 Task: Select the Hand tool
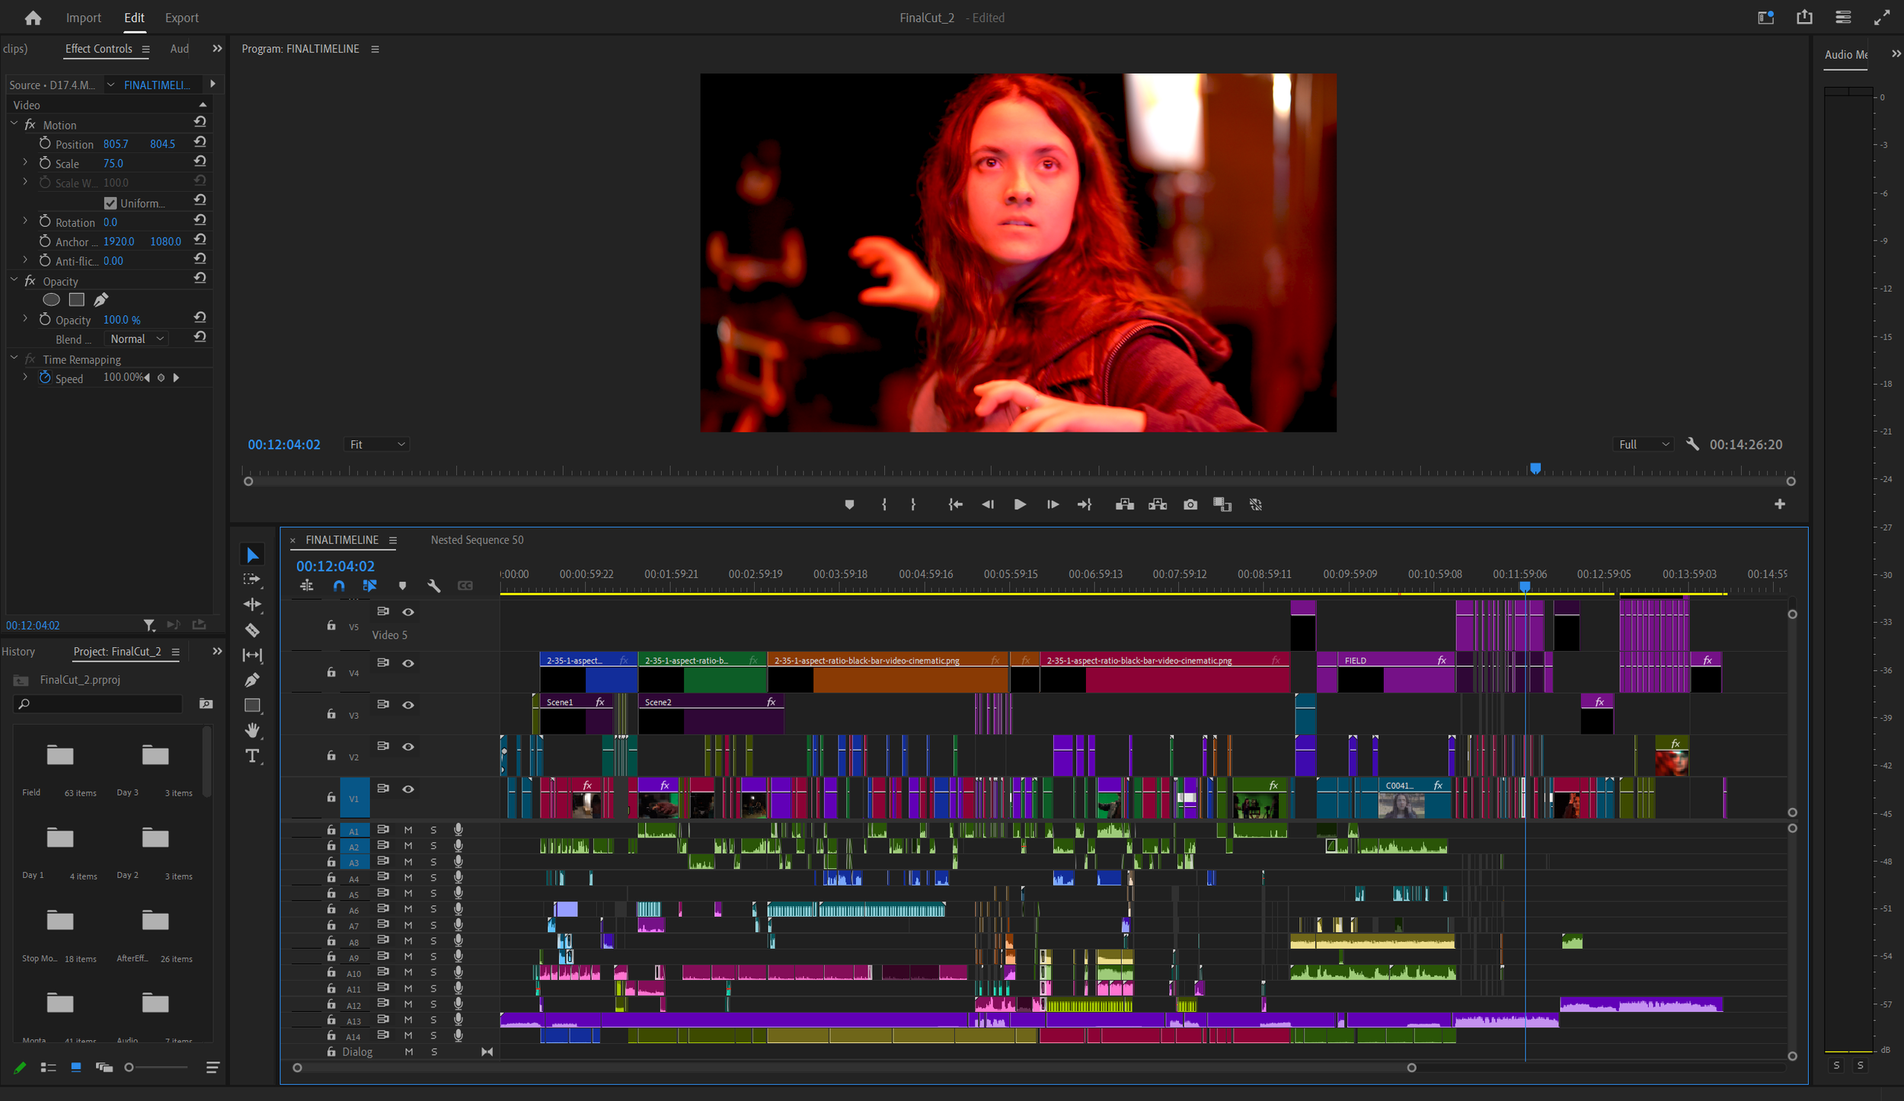pos(252,731)
